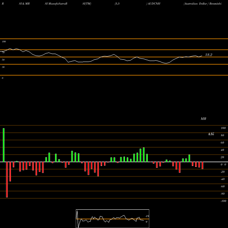Viewport: 228px width, 228px height.
Task: Click the overlapping value text beside the 80 label
Action: tap(211, 134)
